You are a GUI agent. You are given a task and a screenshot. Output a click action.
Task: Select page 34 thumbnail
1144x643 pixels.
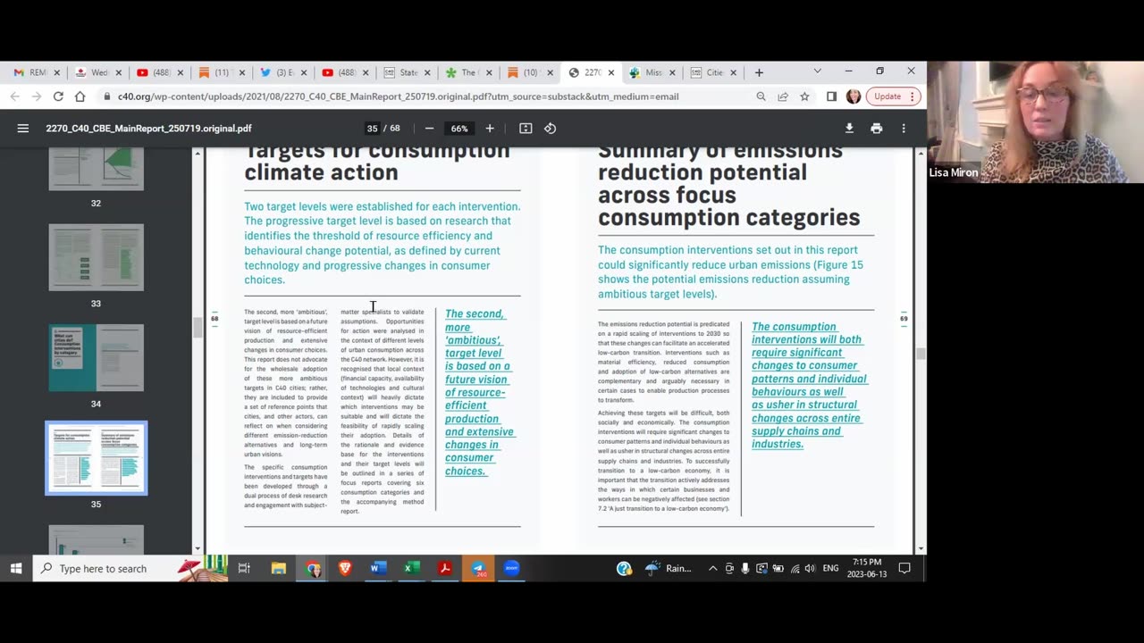coord(96,358)
